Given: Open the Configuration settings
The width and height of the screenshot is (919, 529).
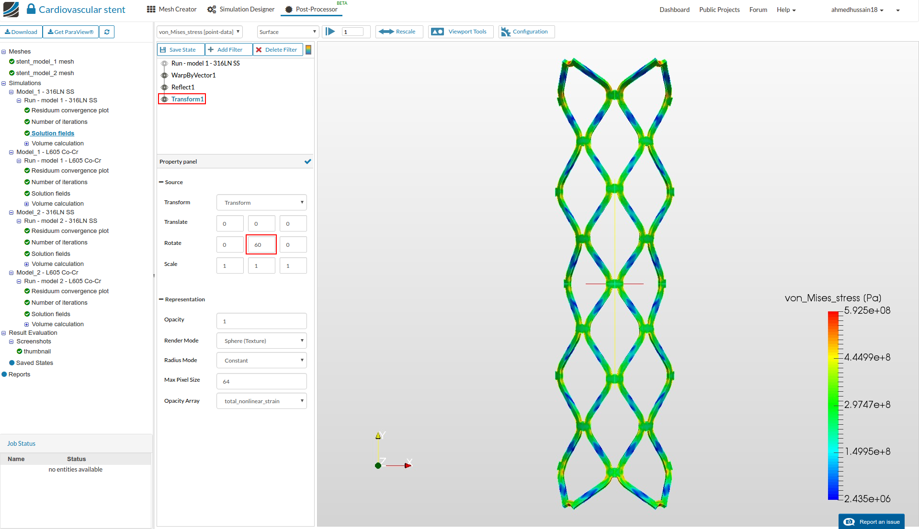Looking at the screenshot, I should tap(526, 32).
